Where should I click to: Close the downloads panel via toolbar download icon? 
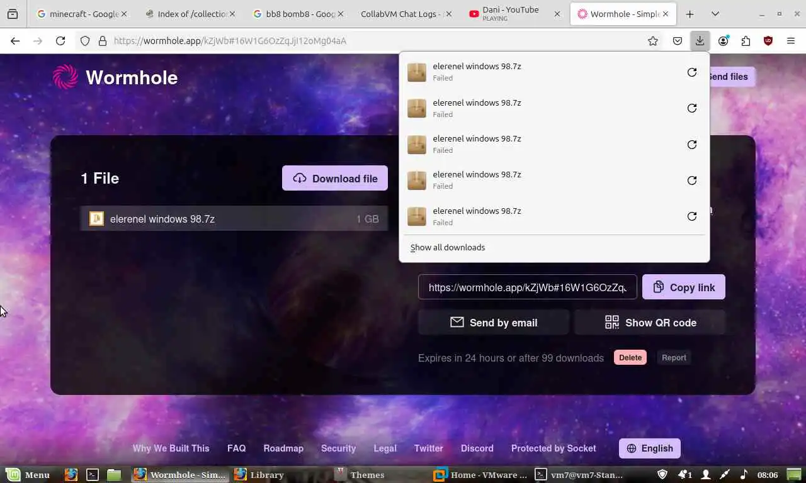(700, 41)
